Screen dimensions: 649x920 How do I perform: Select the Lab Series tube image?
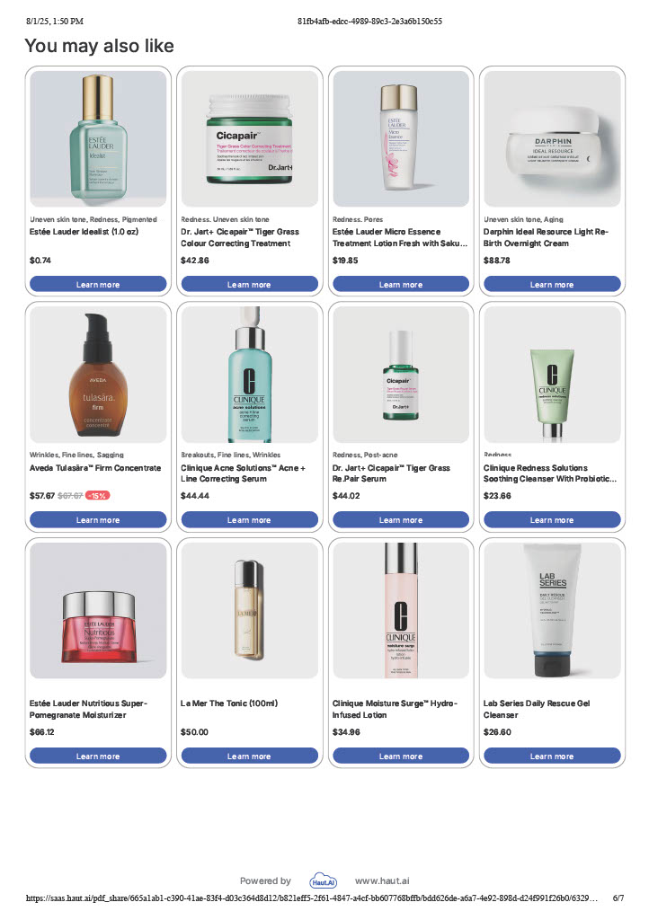(x=552, y=610)
